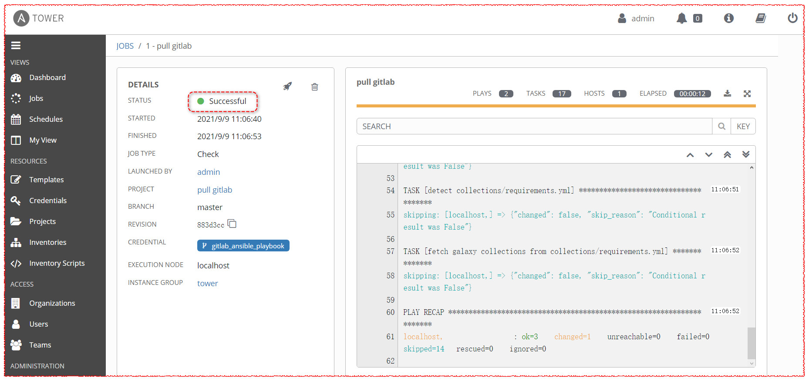
Task: Go to Inventories in the sidebar
Action: click(x=47, y=242)
